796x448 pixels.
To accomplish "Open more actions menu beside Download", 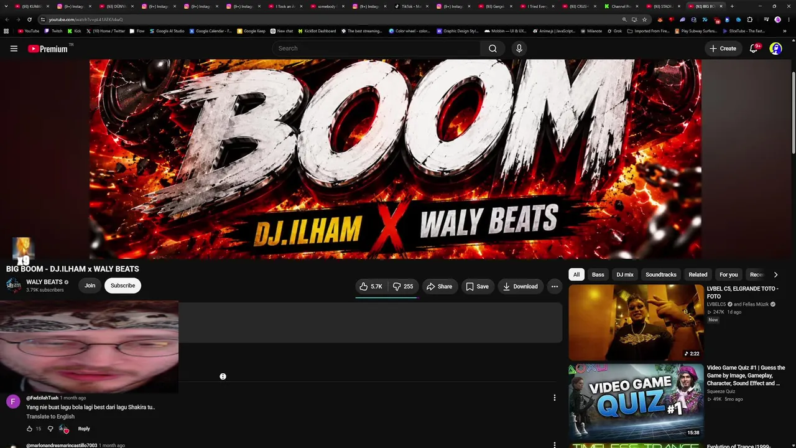I will pyautogui.click(x=554, y=286).
